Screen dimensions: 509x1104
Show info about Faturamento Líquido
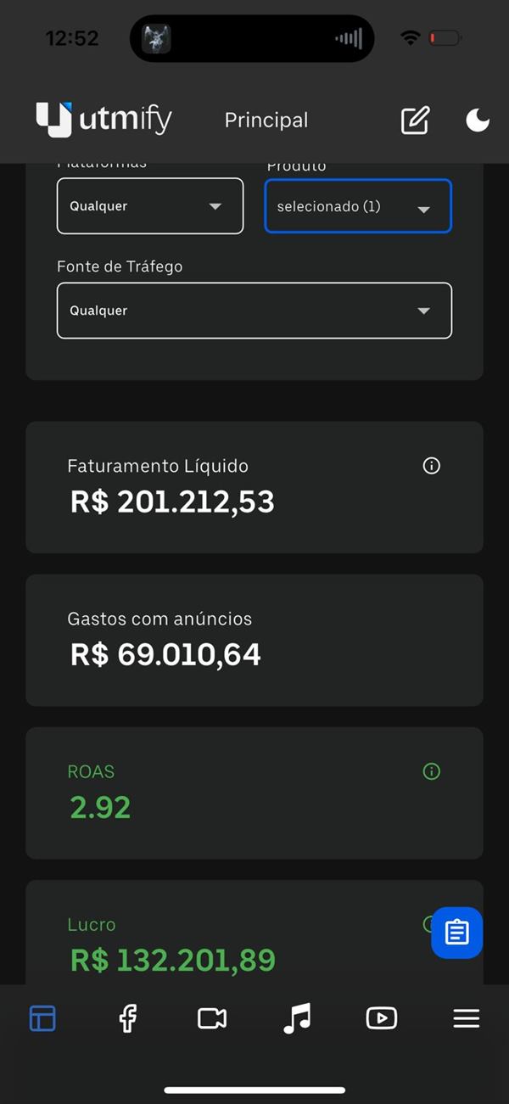point(431,465)
